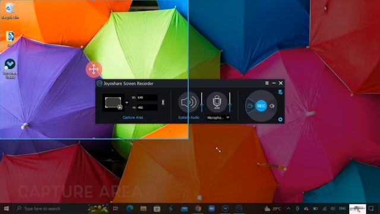Viewport: 380px width, 214px height.
Task: Open the Windows Start menu
Action: pos(7,209)
